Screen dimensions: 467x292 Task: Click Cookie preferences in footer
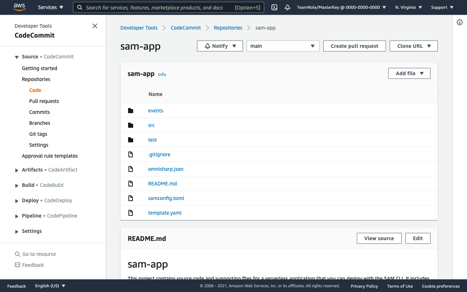coord(441,286)
